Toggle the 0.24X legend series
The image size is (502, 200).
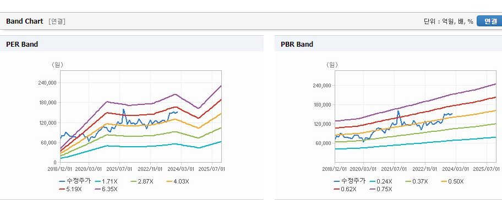(380, 181)
